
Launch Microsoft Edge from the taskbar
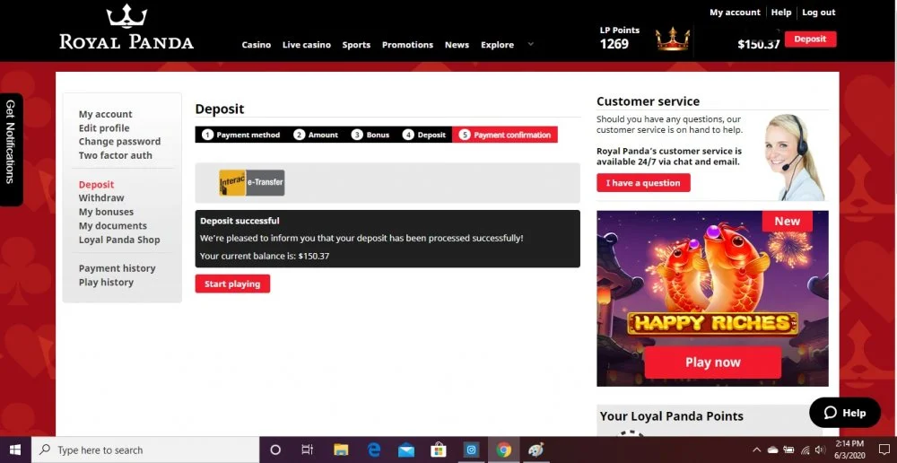coord(374,450)
